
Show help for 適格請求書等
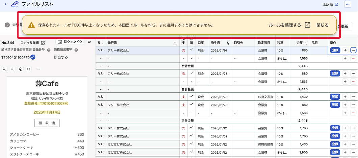coord(76,50)
